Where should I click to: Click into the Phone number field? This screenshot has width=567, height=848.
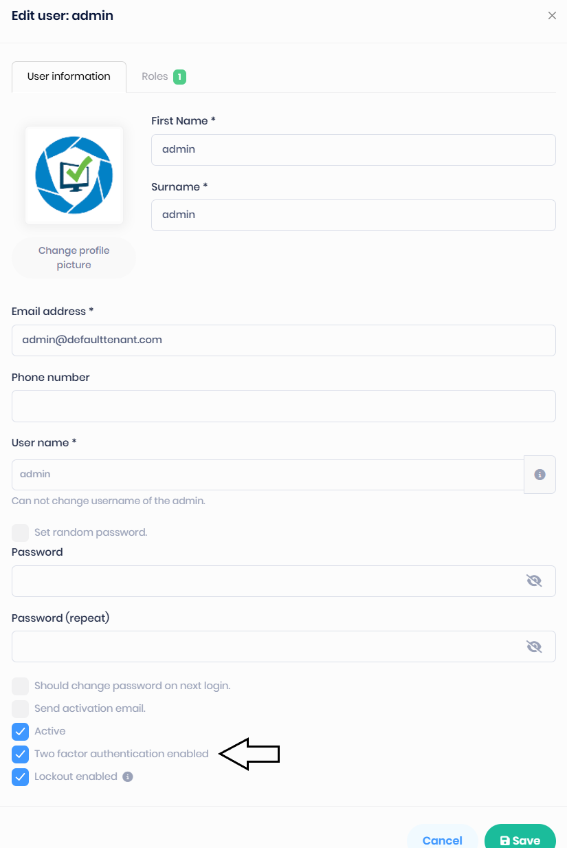(283, 406)
